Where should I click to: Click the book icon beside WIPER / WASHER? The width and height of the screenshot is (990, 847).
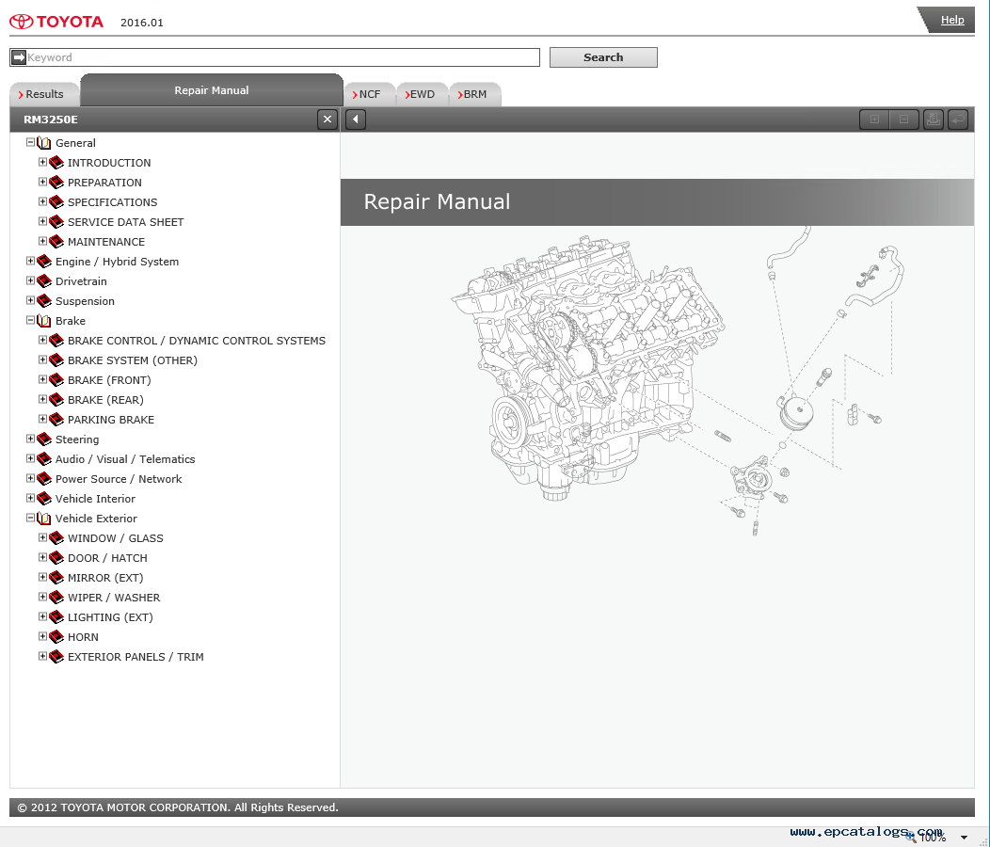tap(56, 598)
